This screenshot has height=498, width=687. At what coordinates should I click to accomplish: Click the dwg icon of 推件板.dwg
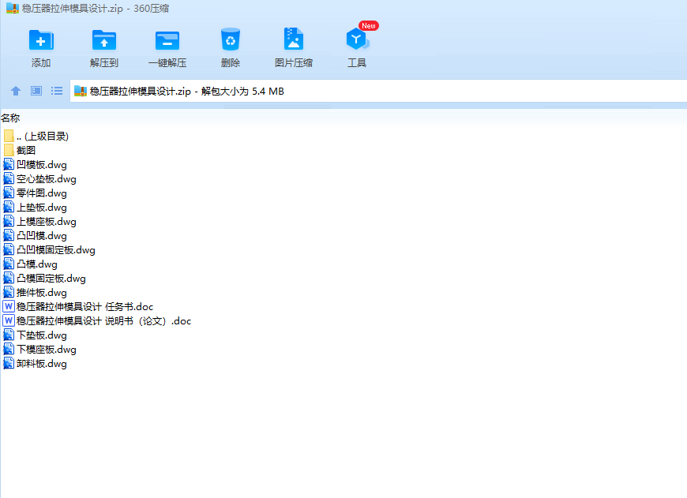pos(9,293)
